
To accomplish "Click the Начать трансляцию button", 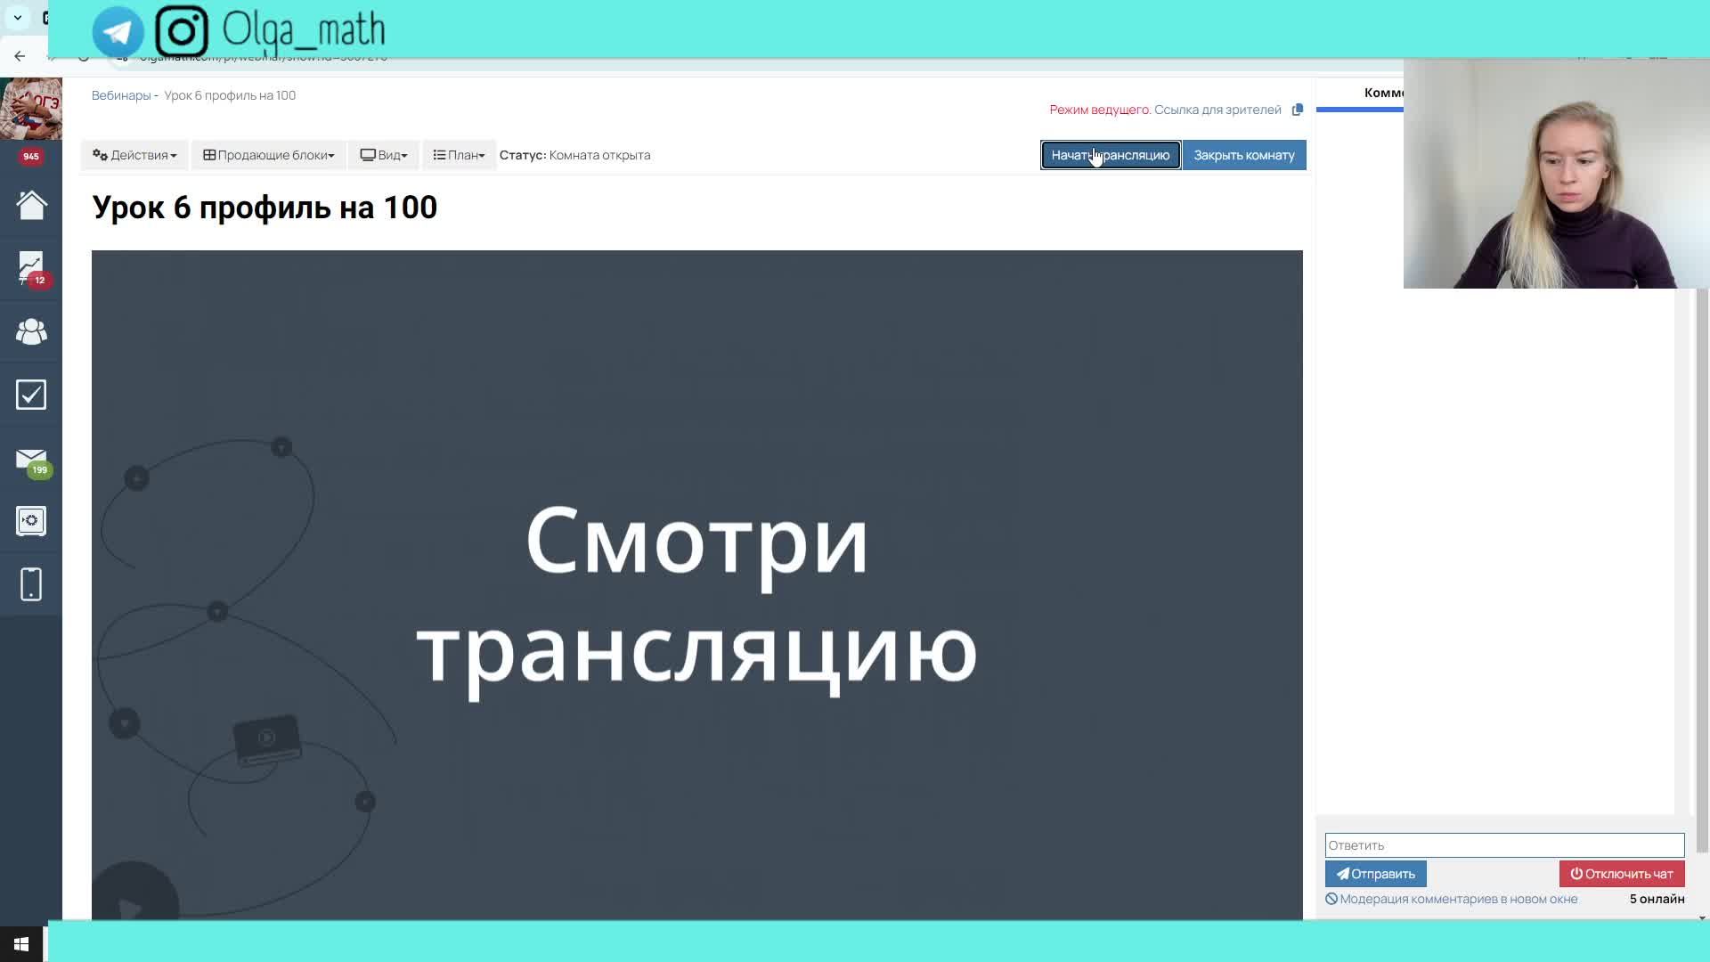I will coord(1111,155).
